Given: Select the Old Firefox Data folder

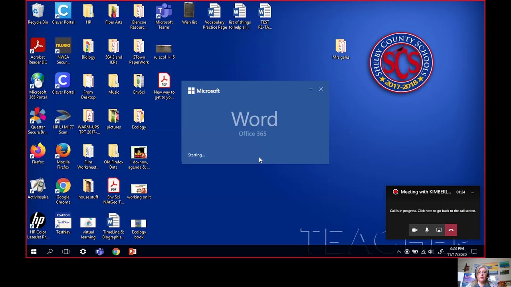Looking at the screenshot, I should [x=114, y=156].
